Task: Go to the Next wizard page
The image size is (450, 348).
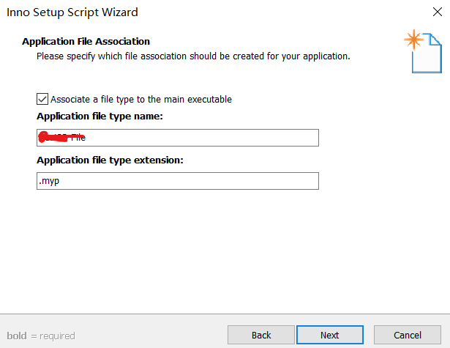Action: [x=330, y=335]
